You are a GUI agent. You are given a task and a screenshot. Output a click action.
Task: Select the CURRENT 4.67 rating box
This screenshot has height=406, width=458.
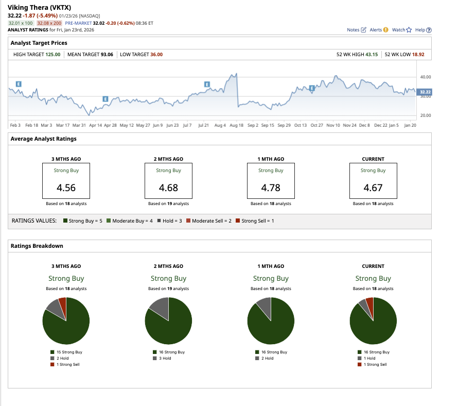pyautogui.click(x=373, y=181)
